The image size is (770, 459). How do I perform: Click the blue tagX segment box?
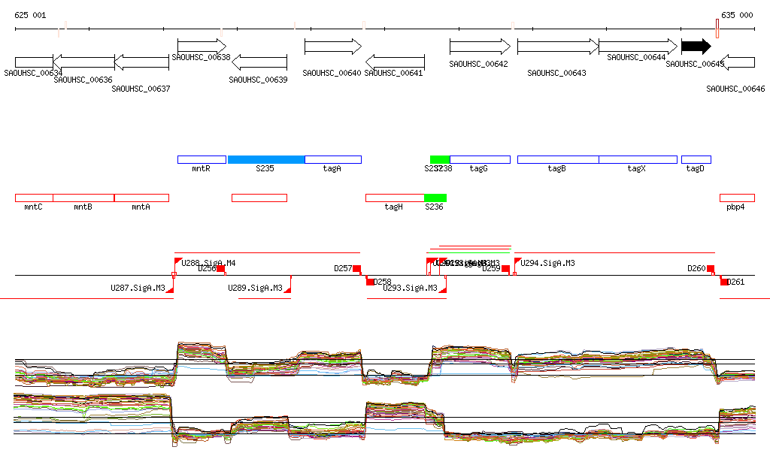tap(638, 159)
